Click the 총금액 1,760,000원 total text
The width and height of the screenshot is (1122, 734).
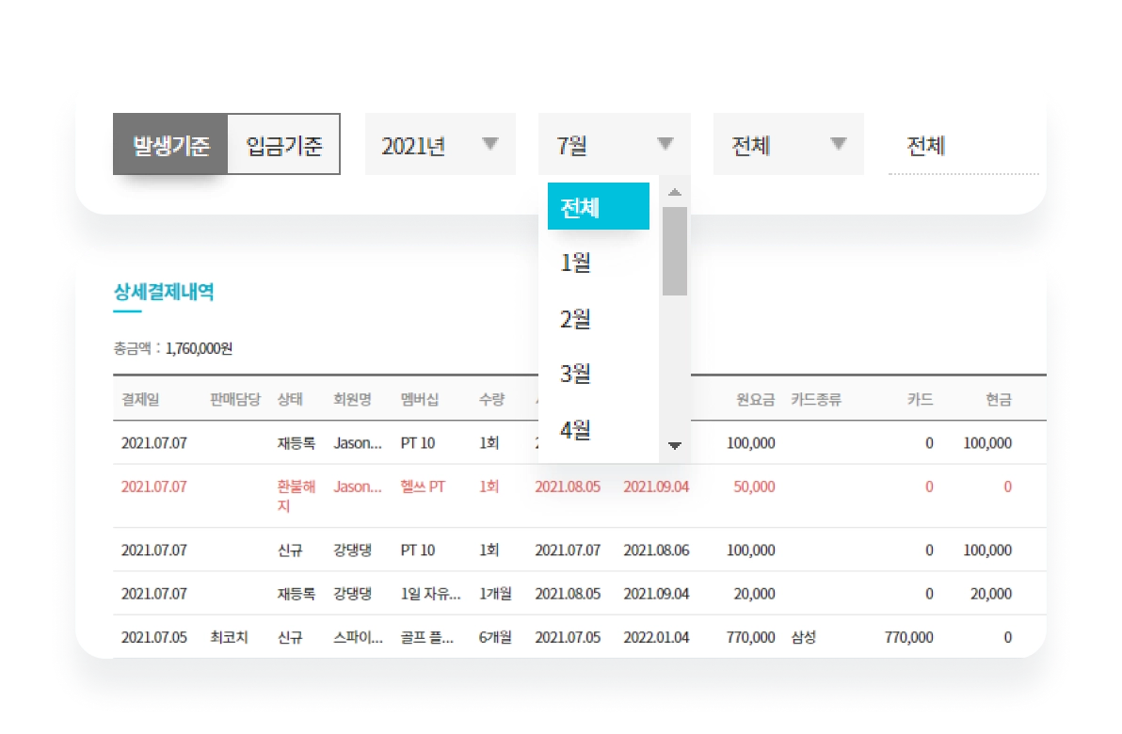pyautogui.click(x=173, y=348)
